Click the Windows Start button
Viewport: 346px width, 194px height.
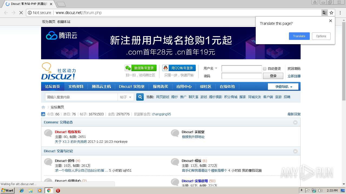(7, 190)
